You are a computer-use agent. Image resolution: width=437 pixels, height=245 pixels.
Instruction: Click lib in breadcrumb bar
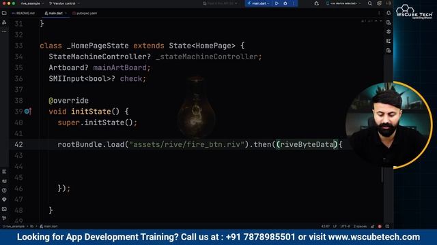[x=31, y=227]
